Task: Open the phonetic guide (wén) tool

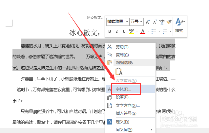Action: [x=162, y=22]
